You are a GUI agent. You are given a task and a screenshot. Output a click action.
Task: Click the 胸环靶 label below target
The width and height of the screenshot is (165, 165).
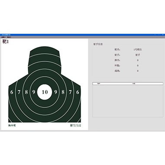tap(12, 126)
